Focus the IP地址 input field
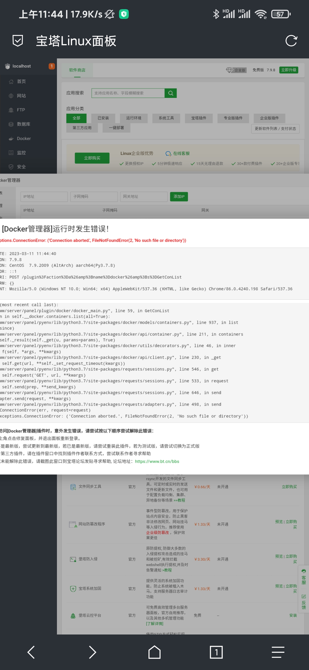Image resolution: width=309 pixels, height=670 pixels. pos(44,197)
